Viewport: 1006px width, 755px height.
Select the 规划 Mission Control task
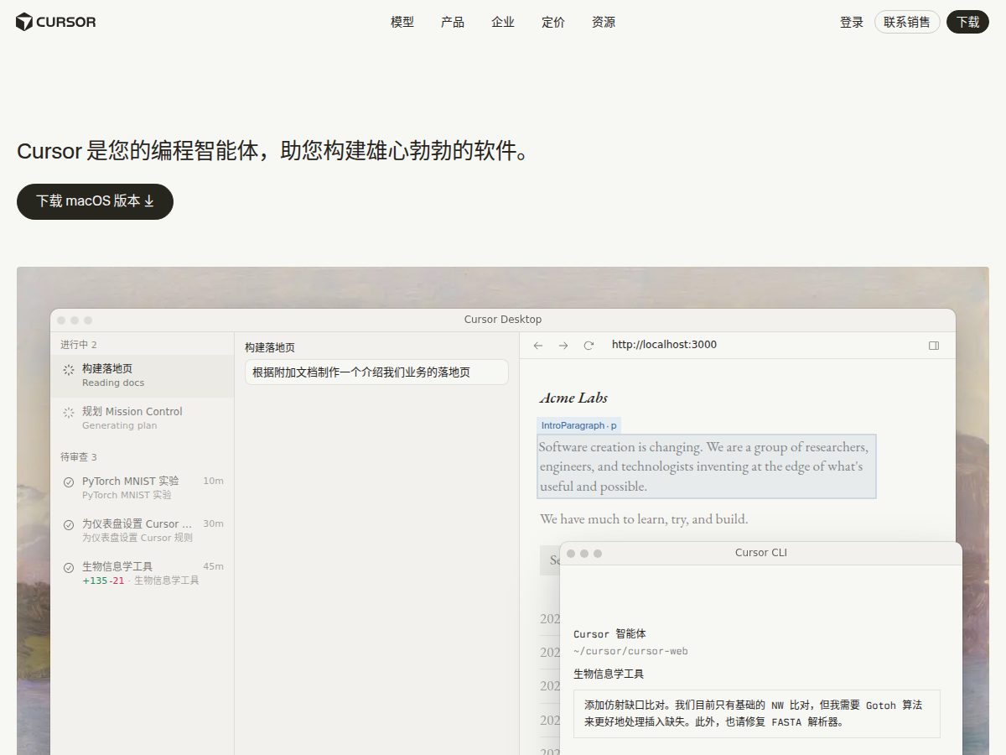pyautogui.click(x=142, y=418)
